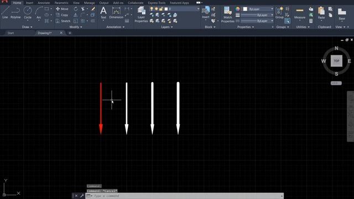Activate the Circle tool

28,13
